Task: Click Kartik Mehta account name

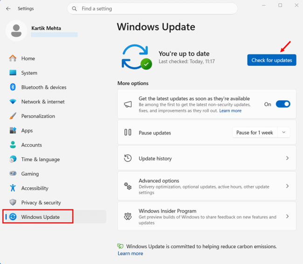Action: tap(46, 28)
